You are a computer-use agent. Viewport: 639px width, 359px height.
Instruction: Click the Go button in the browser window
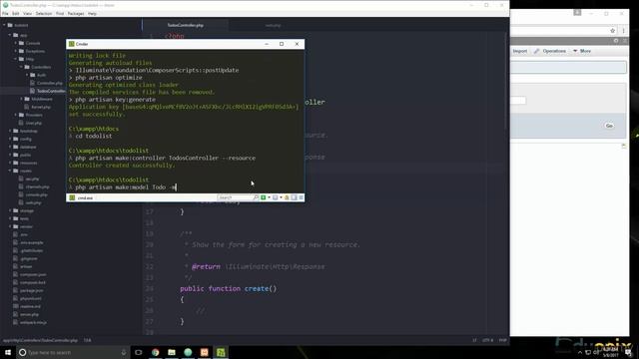pyautogui.click(x=609, y=126)
